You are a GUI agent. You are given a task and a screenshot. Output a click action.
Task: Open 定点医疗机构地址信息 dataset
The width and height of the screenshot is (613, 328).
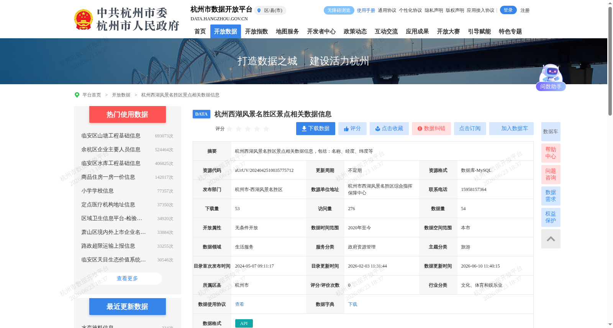[x=108, y=205]
